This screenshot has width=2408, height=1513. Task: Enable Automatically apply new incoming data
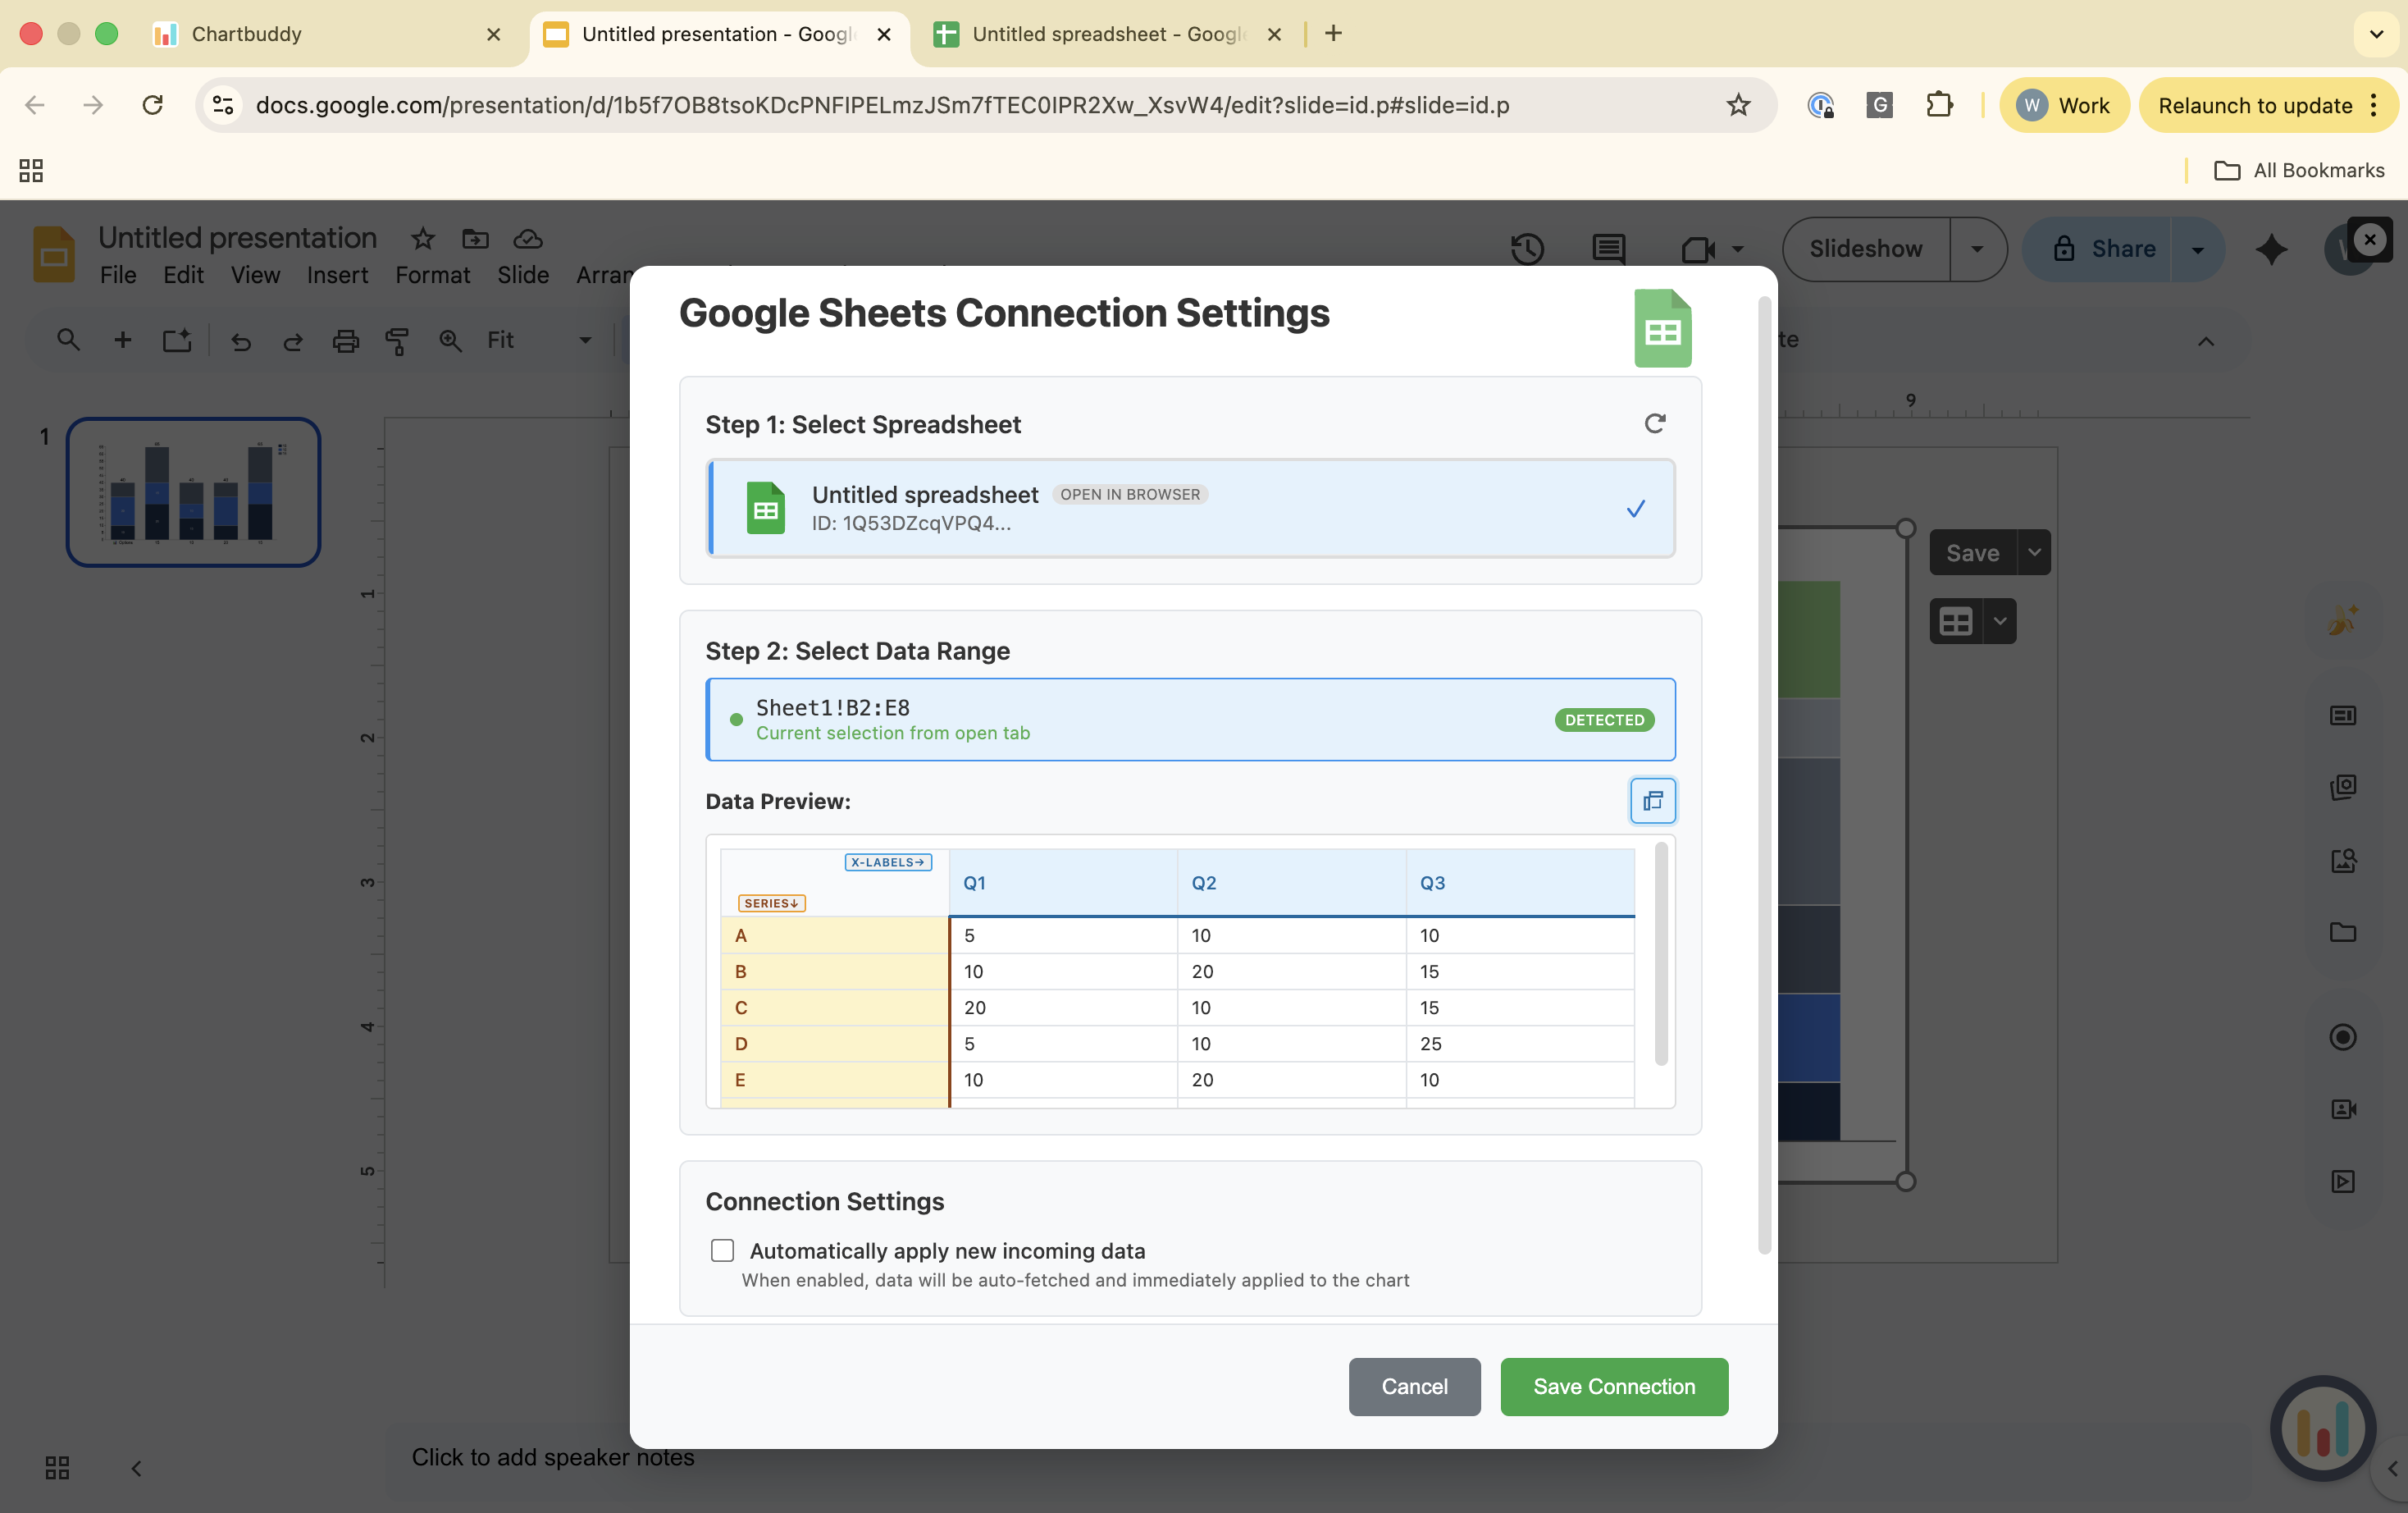pyautogui.click(x=721, y=1250)
